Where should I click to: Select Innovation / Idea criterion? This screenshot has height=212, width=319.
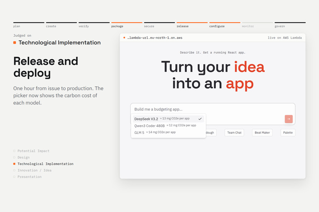(x=32, y=171)
